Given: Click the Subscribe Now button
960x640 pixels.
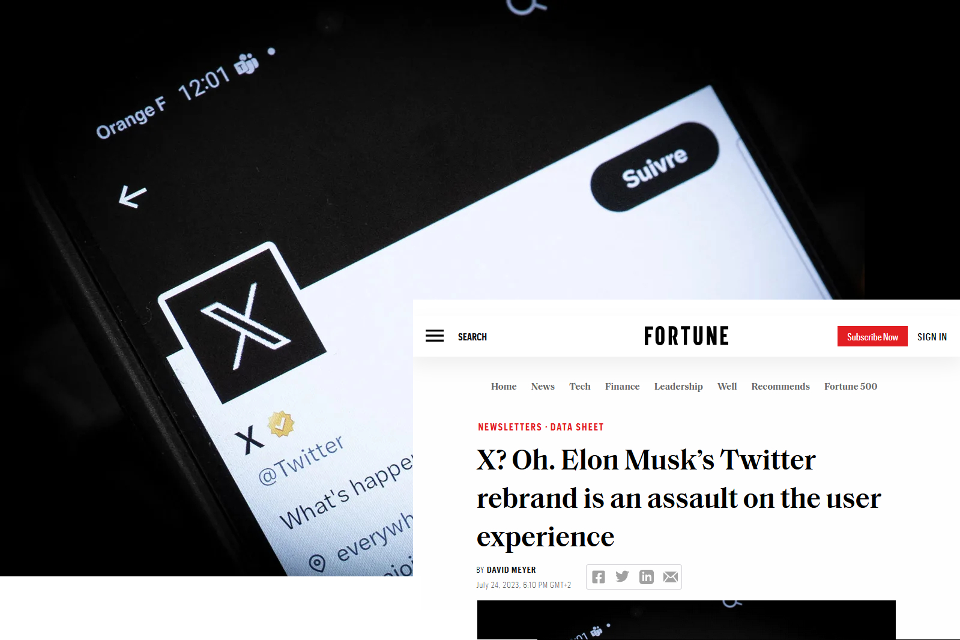Looking at the screenshot, I should pyautogui.click(x=872, y=337).
